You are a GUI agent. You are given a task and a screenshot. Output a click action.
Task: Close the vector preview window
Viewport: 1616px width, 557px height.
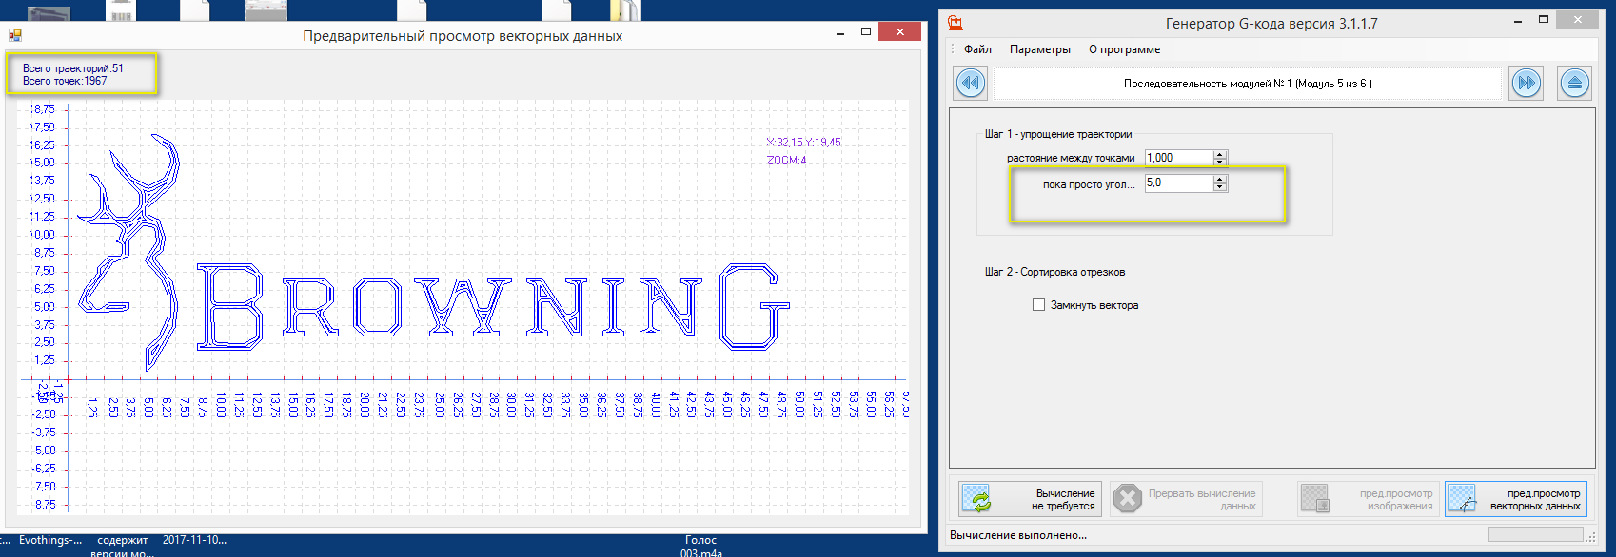pyautogui.click(x=899, y=32)
